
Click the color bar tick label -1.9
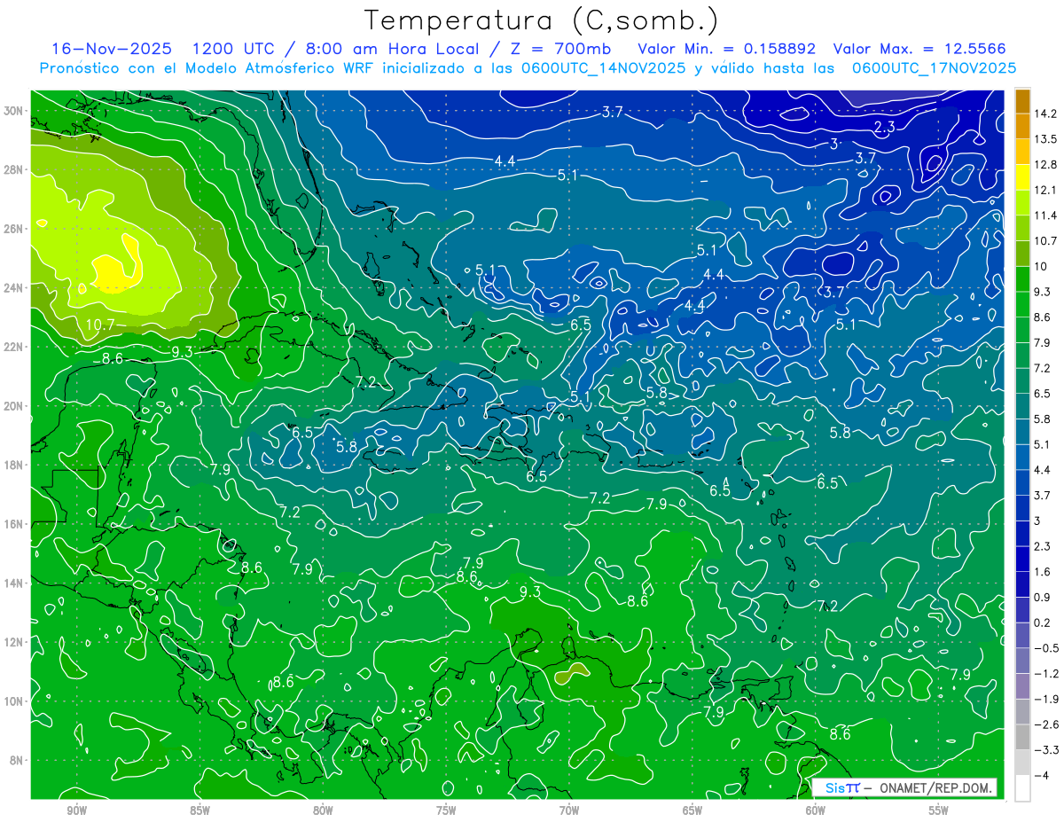pos(1047,699)
